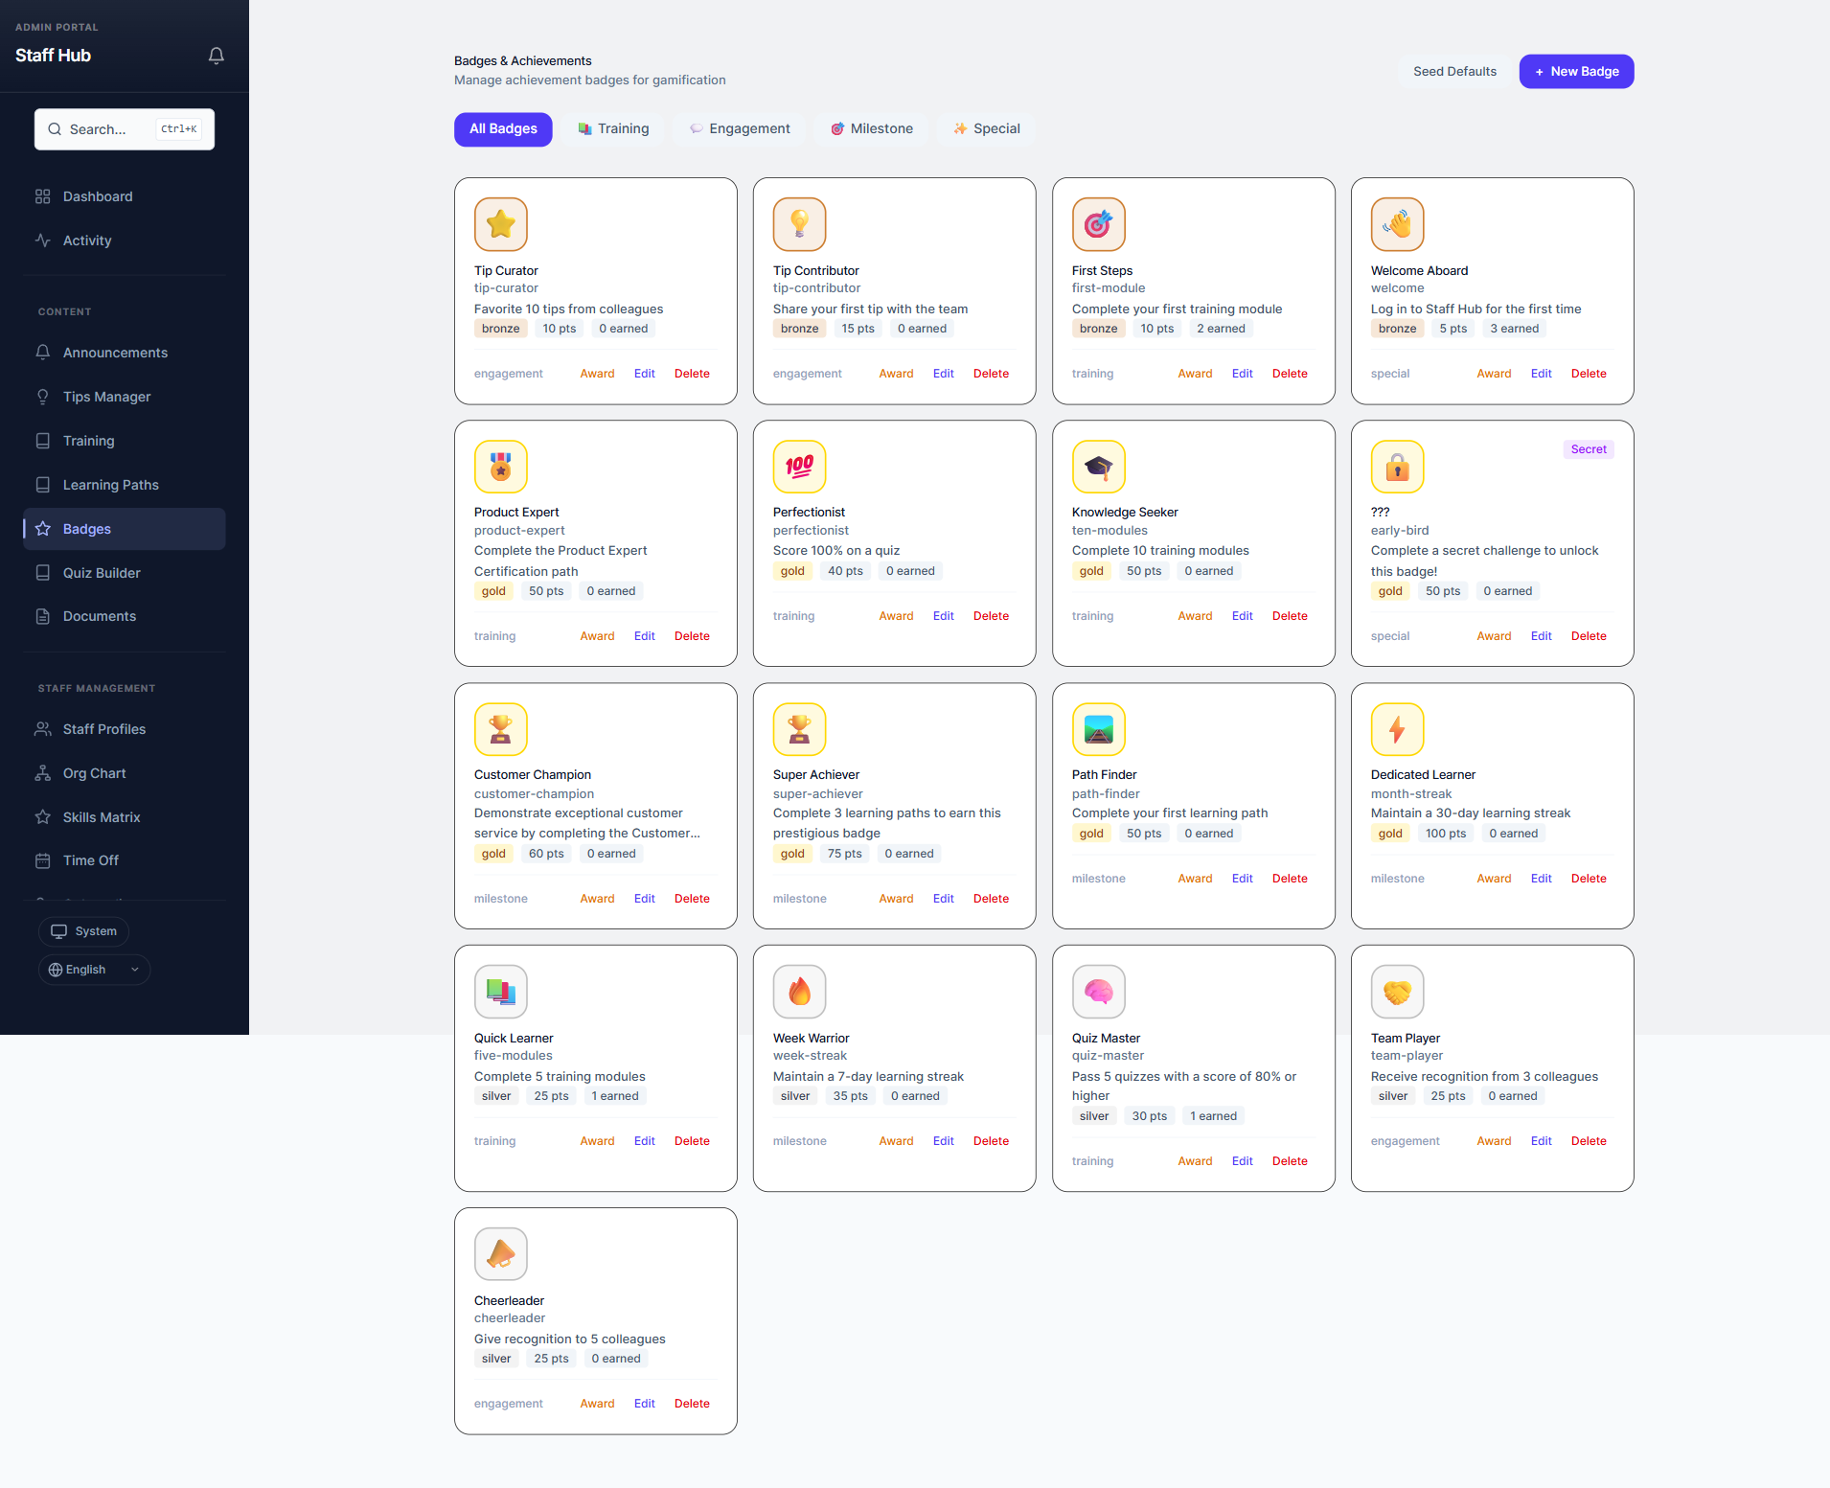The height and width of the screenshot is (1488, 1830).
Task: Select the Activity icon in the sidebar
Action: tap(43, 240)
